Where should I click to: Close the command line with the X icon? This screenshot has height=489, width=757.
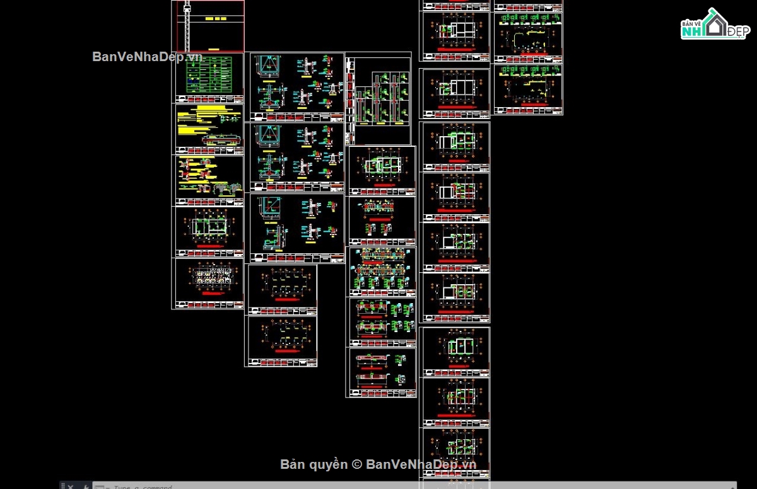(71, 486)
